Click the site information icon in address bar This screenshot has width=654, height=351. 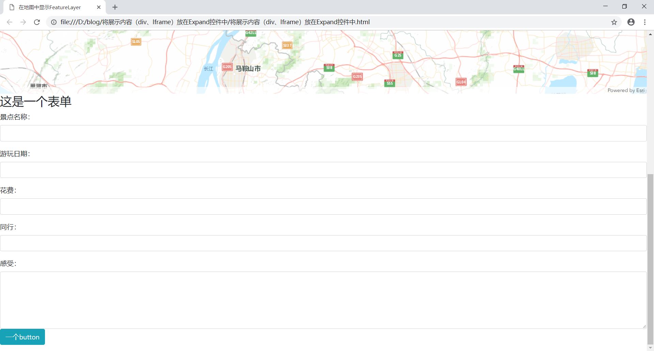click(x=54, y=22)
